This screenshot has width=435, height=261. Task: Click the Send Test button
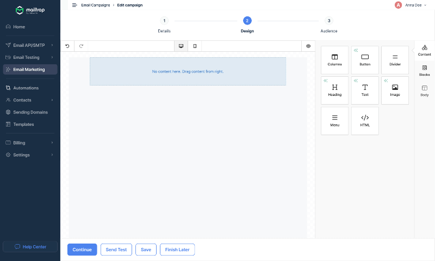pyautogui.click(x=116, y=250)
